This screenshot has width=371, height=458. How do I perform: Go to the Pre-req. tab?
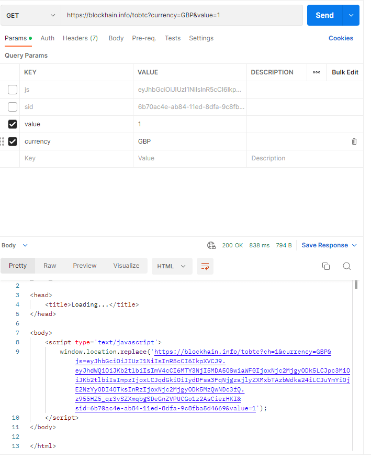pos(144,38)
